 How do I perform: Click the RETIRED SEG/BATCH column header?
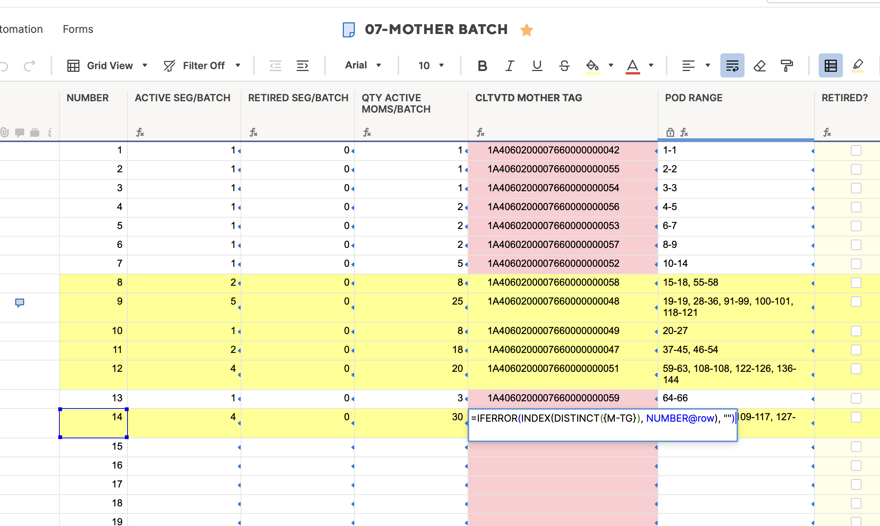[x=298, y=98]
